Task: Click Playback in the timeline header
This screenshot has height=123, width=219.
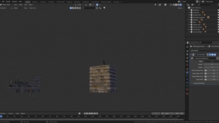Action: pos(4,113)
